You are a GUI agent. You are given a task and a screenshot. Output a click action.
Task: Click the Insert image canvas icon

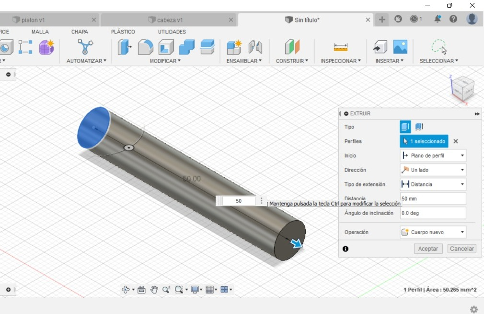[400, 47]
